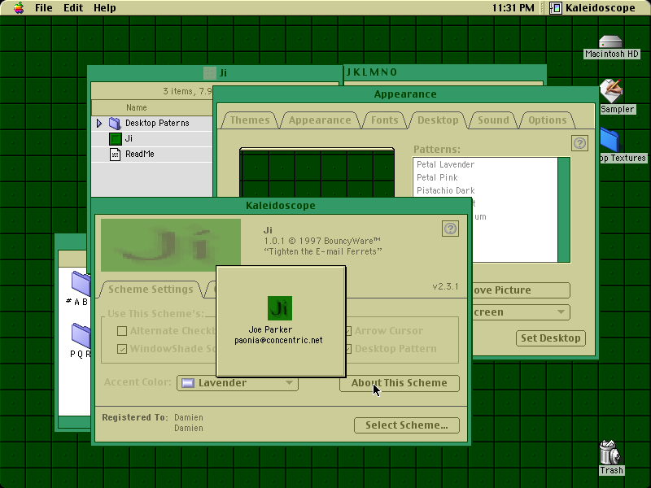Image resolution: width=651 pixels, height=488 pixels.
Task: Open the Help menu
Action: click(105, 8)
